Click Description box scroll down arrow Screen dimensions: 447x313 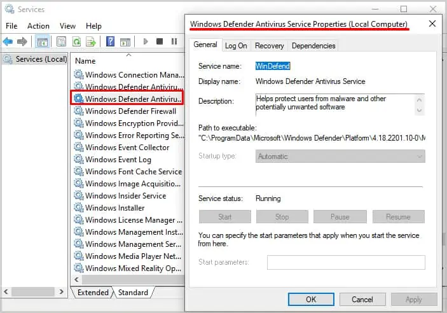pos(419,110)
